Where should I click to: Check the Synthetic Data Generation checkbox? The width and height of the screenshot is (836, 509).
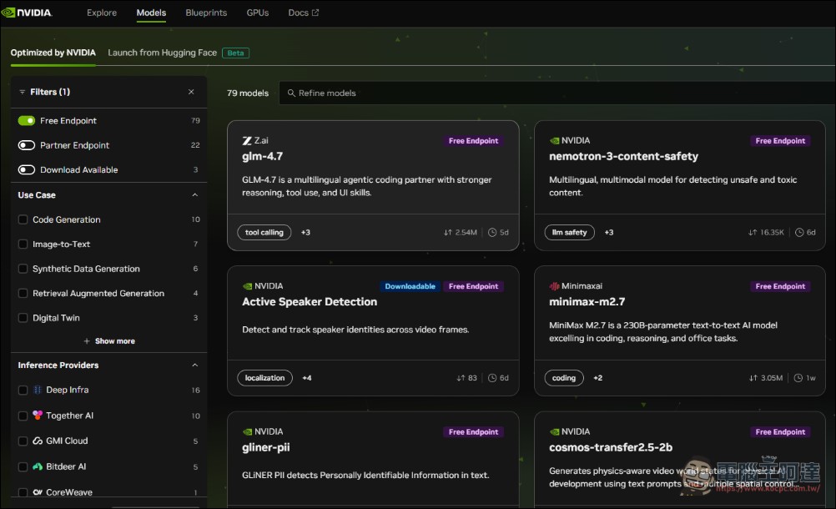(23, 269)
